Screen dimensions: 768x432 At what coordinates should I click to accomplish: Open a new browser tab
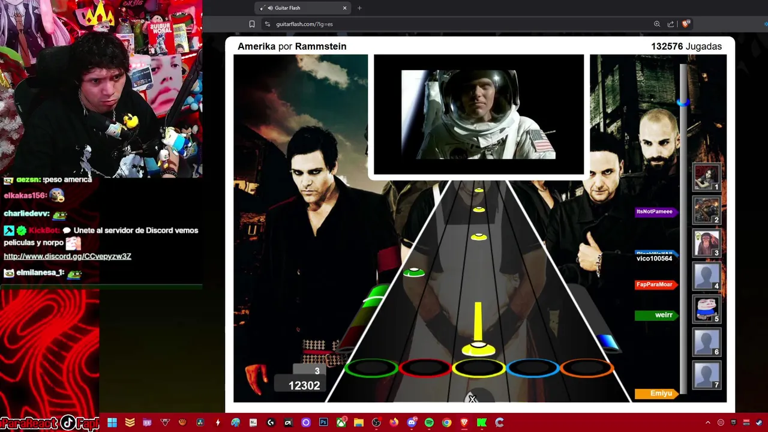coord(359,8)
